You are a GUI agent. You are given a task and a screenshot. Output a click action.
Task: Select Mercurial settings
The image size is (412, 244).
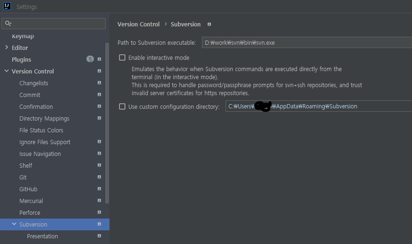tap(31, 201)
